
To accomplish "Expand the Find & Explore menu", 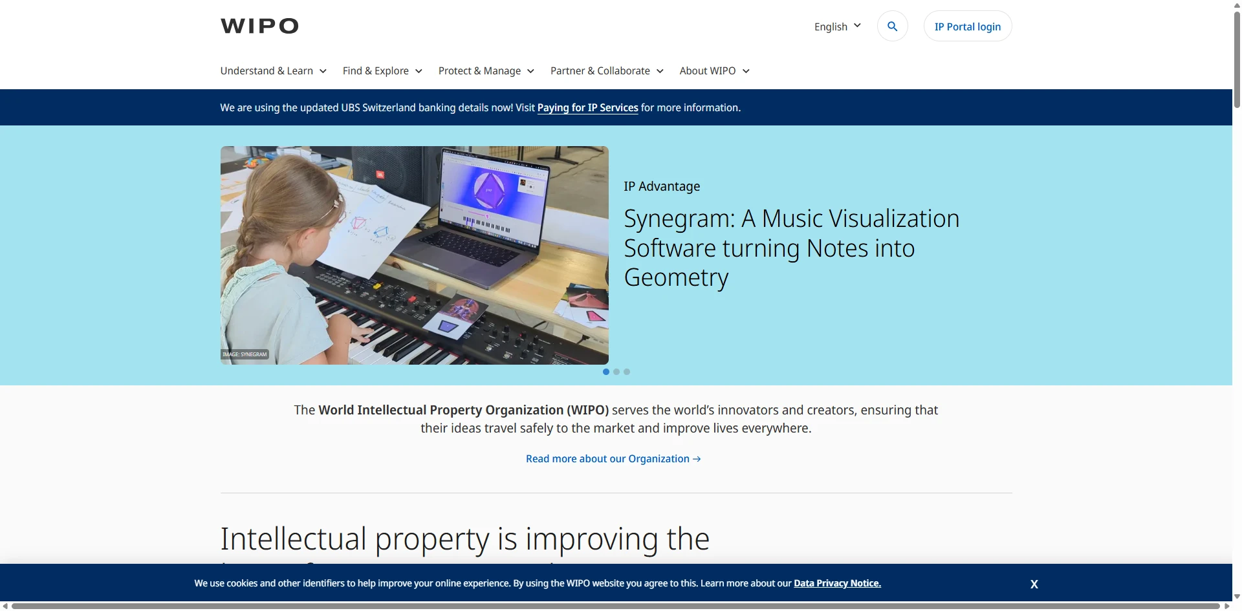I will pos(382,71).
